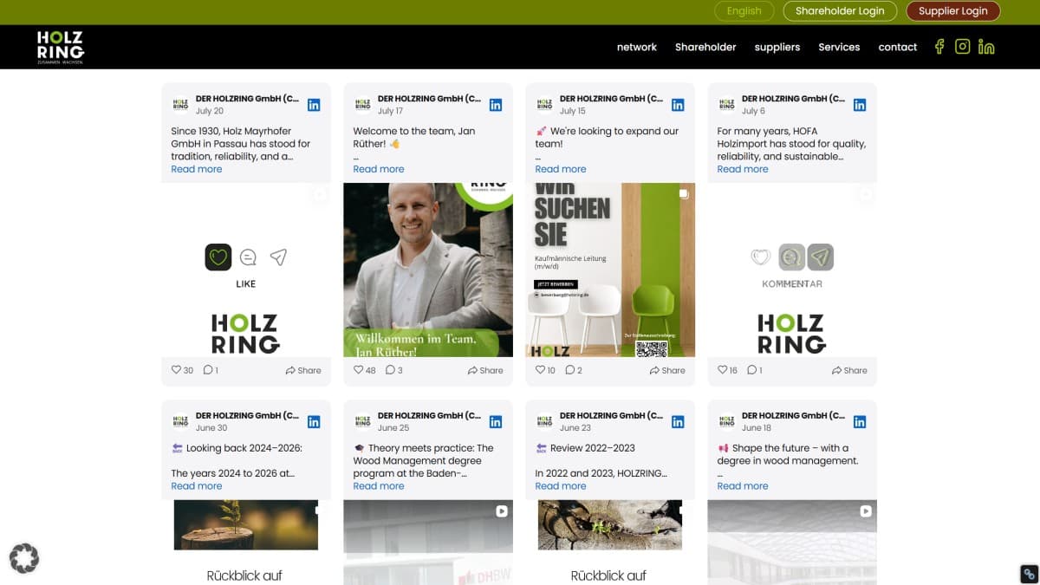Open the Wir Suchen Sie job image
Screen dimensions: 1040x585
(x=610, y=270)
